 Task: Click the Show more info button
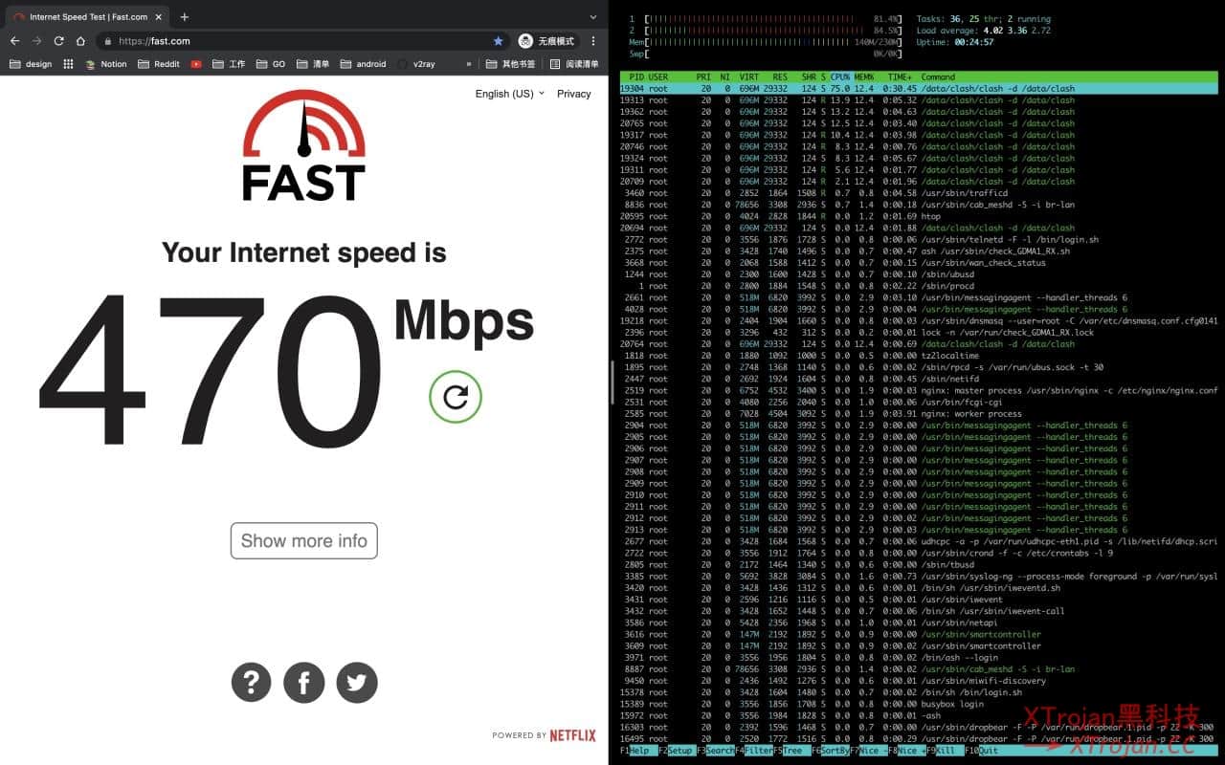[304, 540]
